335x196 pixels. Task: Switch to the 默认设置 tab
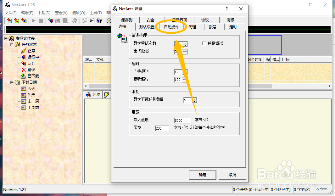tap(147, 27)
